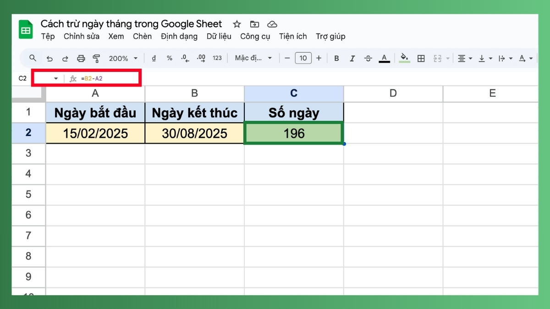Screen dimensions: 550x309
Task: Click the undo icon
Action: coord(50,58)
